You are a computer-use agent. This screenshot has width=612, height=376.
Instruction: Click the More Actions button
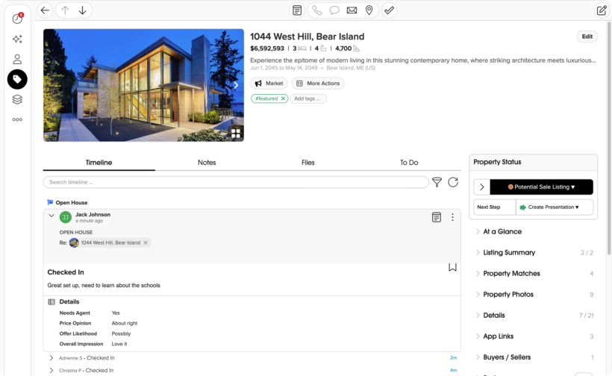[318, 84]
